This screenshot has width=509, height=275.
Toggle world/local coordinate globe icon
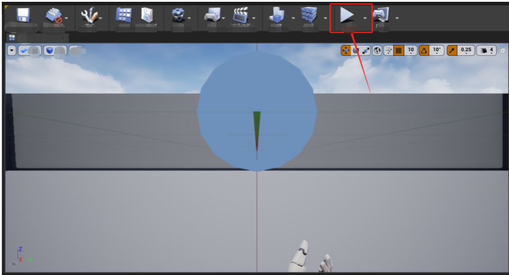[377, 50]
